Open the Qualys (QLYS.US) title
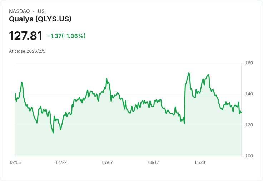Viewport: 263px width, 181px height. 40,19
